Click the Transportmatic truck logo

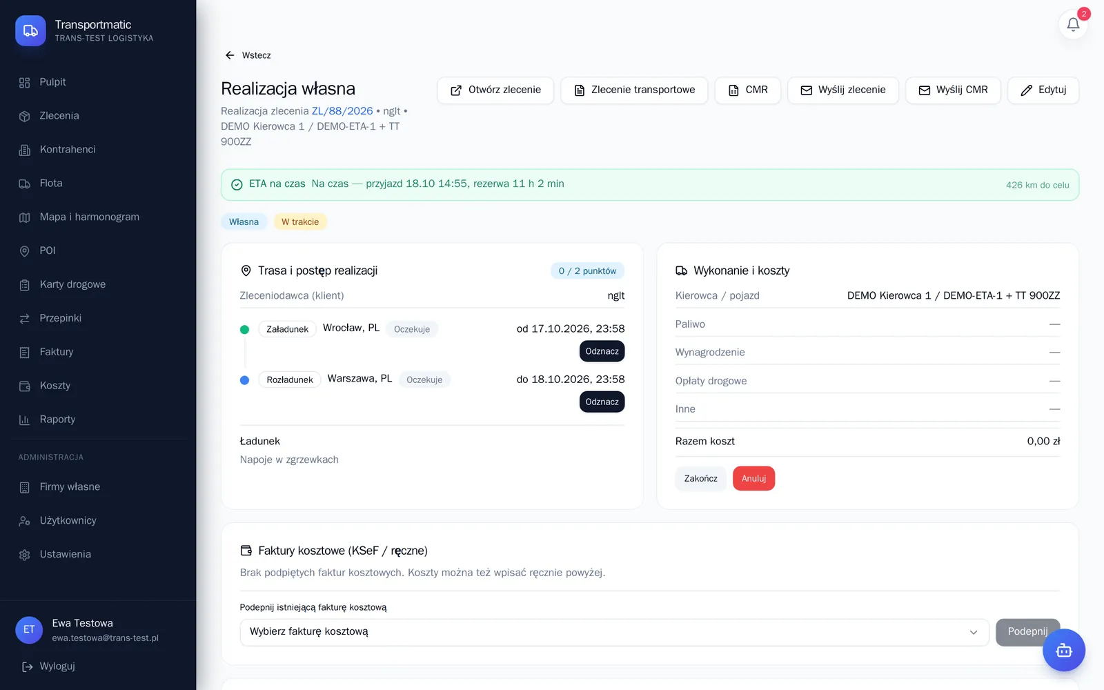[x=30, y=30]
